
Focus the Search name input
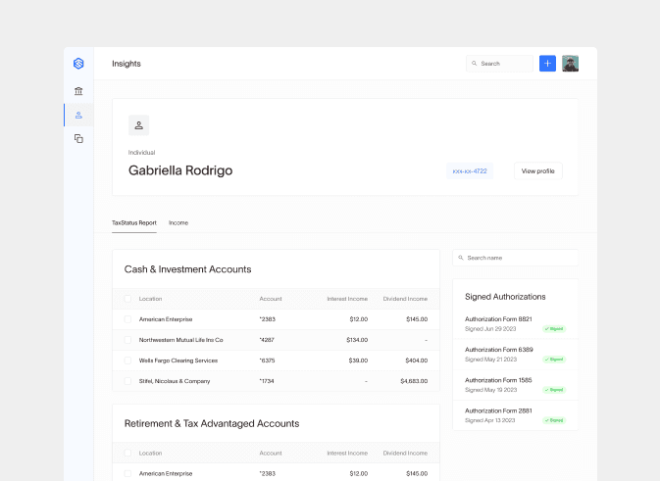[x=518, y=258]
